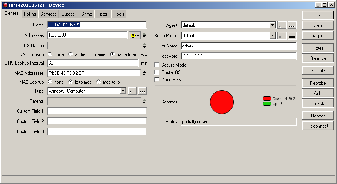Image resolution: width=337 pixels, height=184 pixels.
Task: Switch to the General tab
Action: click(x=12, y=13)
